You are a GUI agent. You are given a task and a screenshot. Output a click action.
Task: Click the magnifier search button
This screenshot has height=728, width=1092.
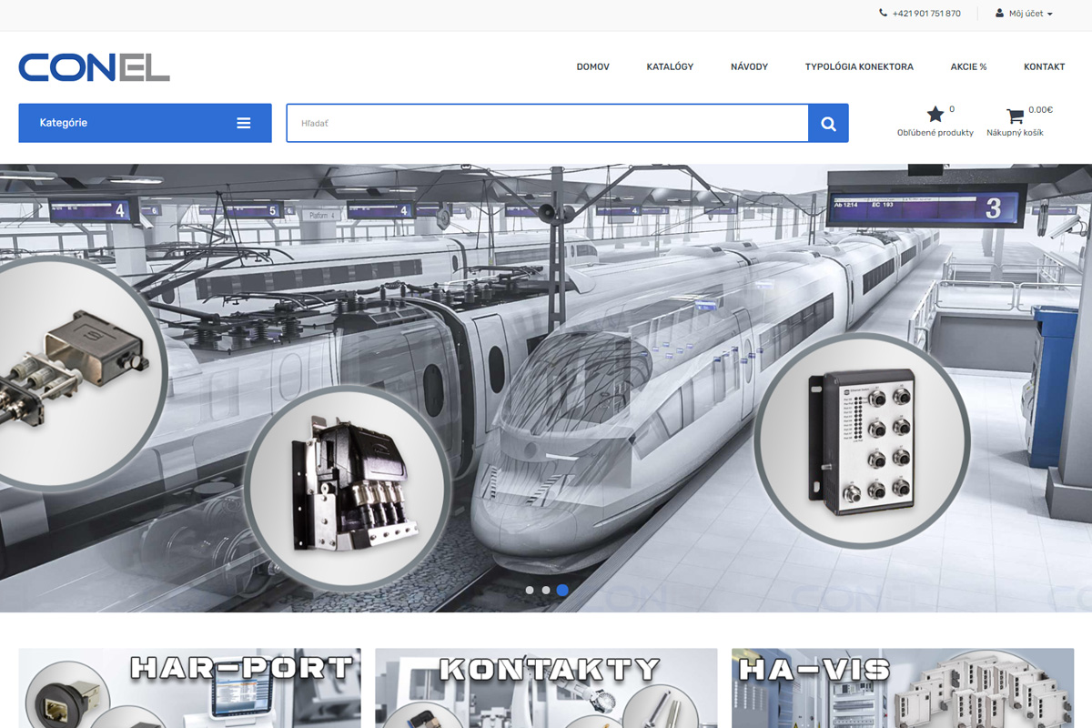(x=828, y=124)
